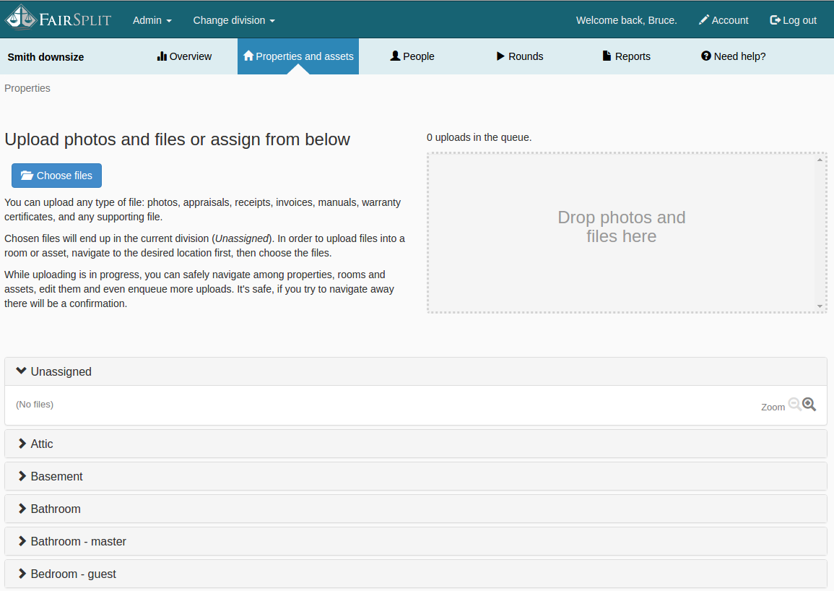Expand the Bedroom - guest section
The height and width of the screenshot is (591, 834).
pos(73,574)
